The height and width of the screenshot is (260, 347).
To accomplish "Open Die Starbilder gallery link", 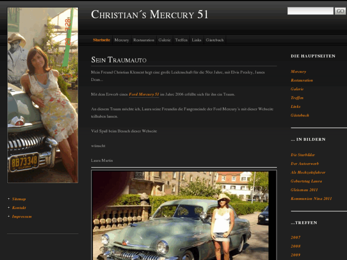I will [x=303, y=155].
